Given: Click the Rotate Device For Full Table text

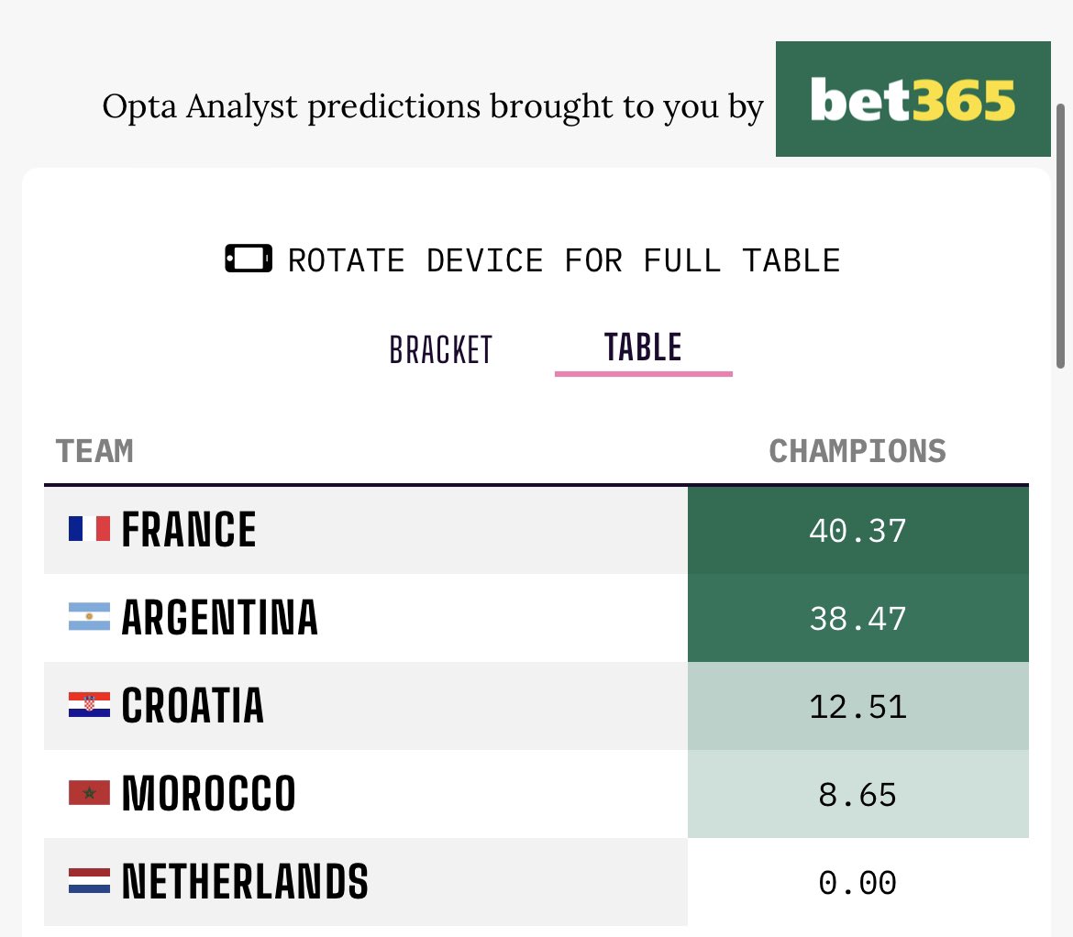Looking at the screenshot, I should point(564,260).
